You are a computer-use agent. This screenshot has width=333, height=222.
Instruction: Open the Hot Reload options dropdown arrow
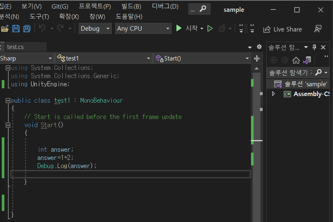click(x=230, y=28)
